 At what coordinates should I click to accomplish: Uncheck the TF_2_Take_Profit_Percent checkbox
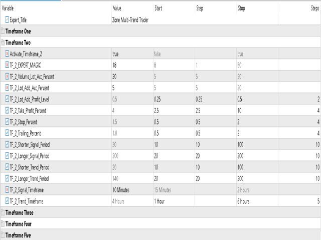7,110
